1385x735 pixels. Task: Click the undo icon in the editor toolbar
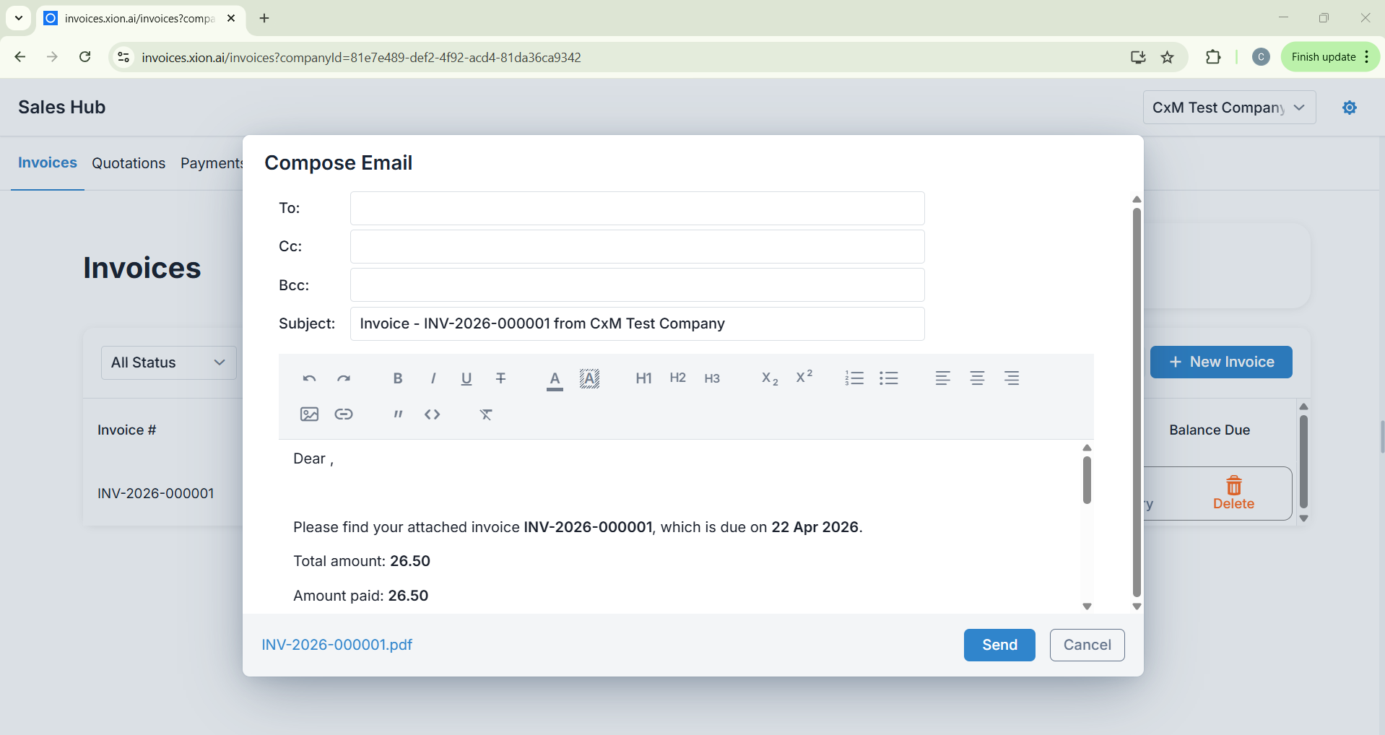pyautogui.click(x=309, y=378)
